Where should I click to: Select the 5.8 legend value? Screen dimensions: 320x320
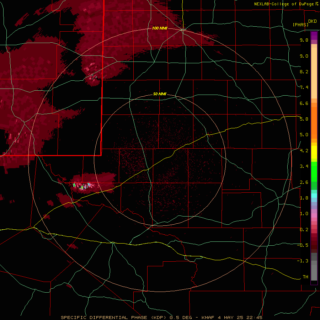(x=304, y=119)
